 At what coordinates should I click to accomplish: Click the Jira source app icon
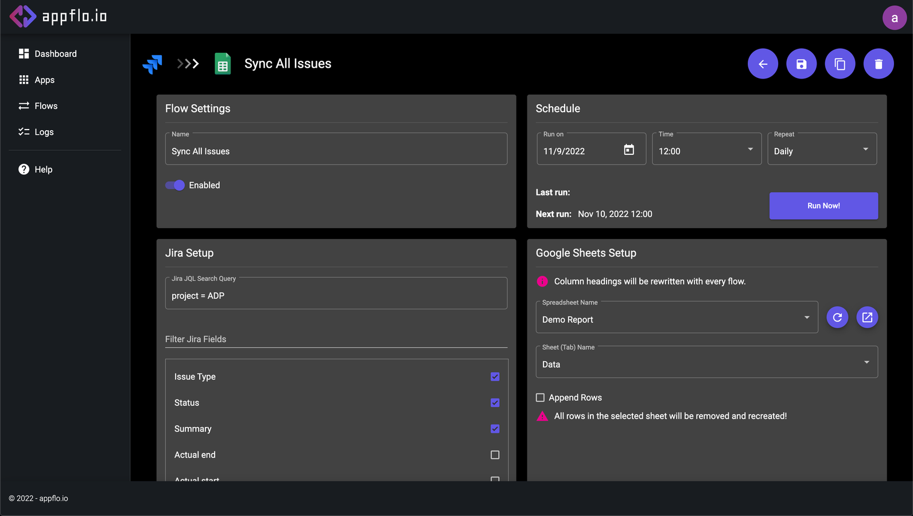tap(153, 64)
